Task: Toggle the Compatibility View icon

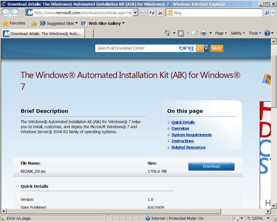Action: (x=144, y=13)
